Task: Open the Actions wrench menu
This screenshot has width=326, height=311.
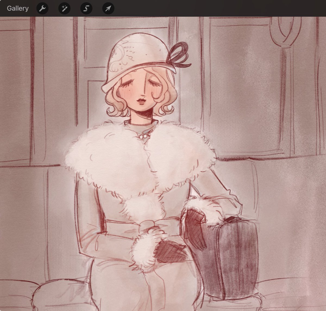Action: 42,9
